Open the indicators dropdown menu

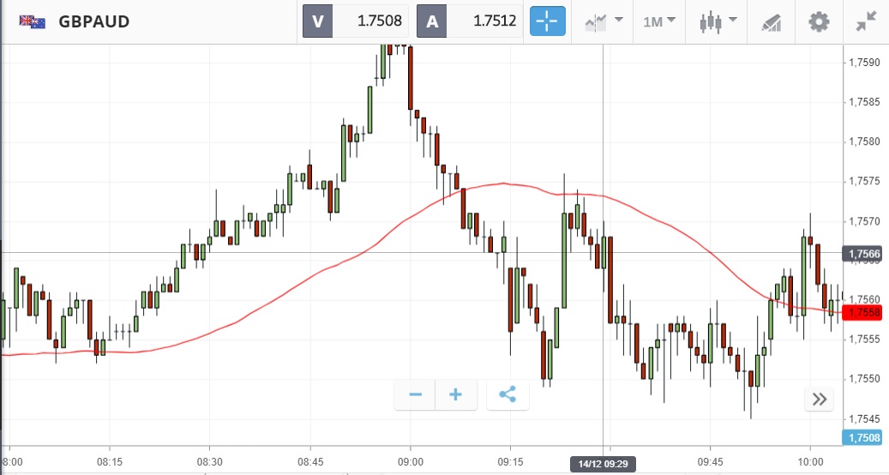pos(604,21)
